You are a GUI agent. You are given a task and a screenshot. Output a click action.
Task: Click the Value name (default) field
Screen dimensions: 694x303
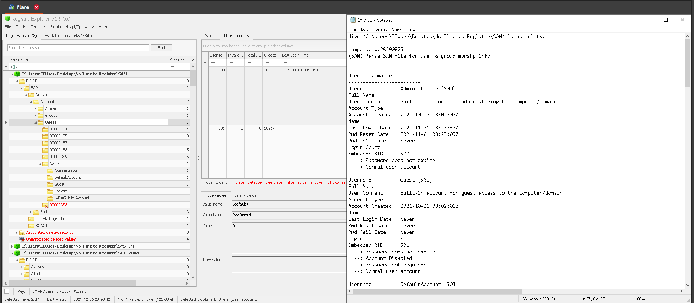pyautogui.click(x=289, y=204)
